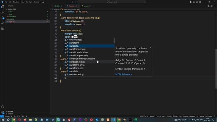The width and height of the screenshot is (217, 122).
Task: Open the Accounts menu in activity bar
Action: tap(3, 107)
